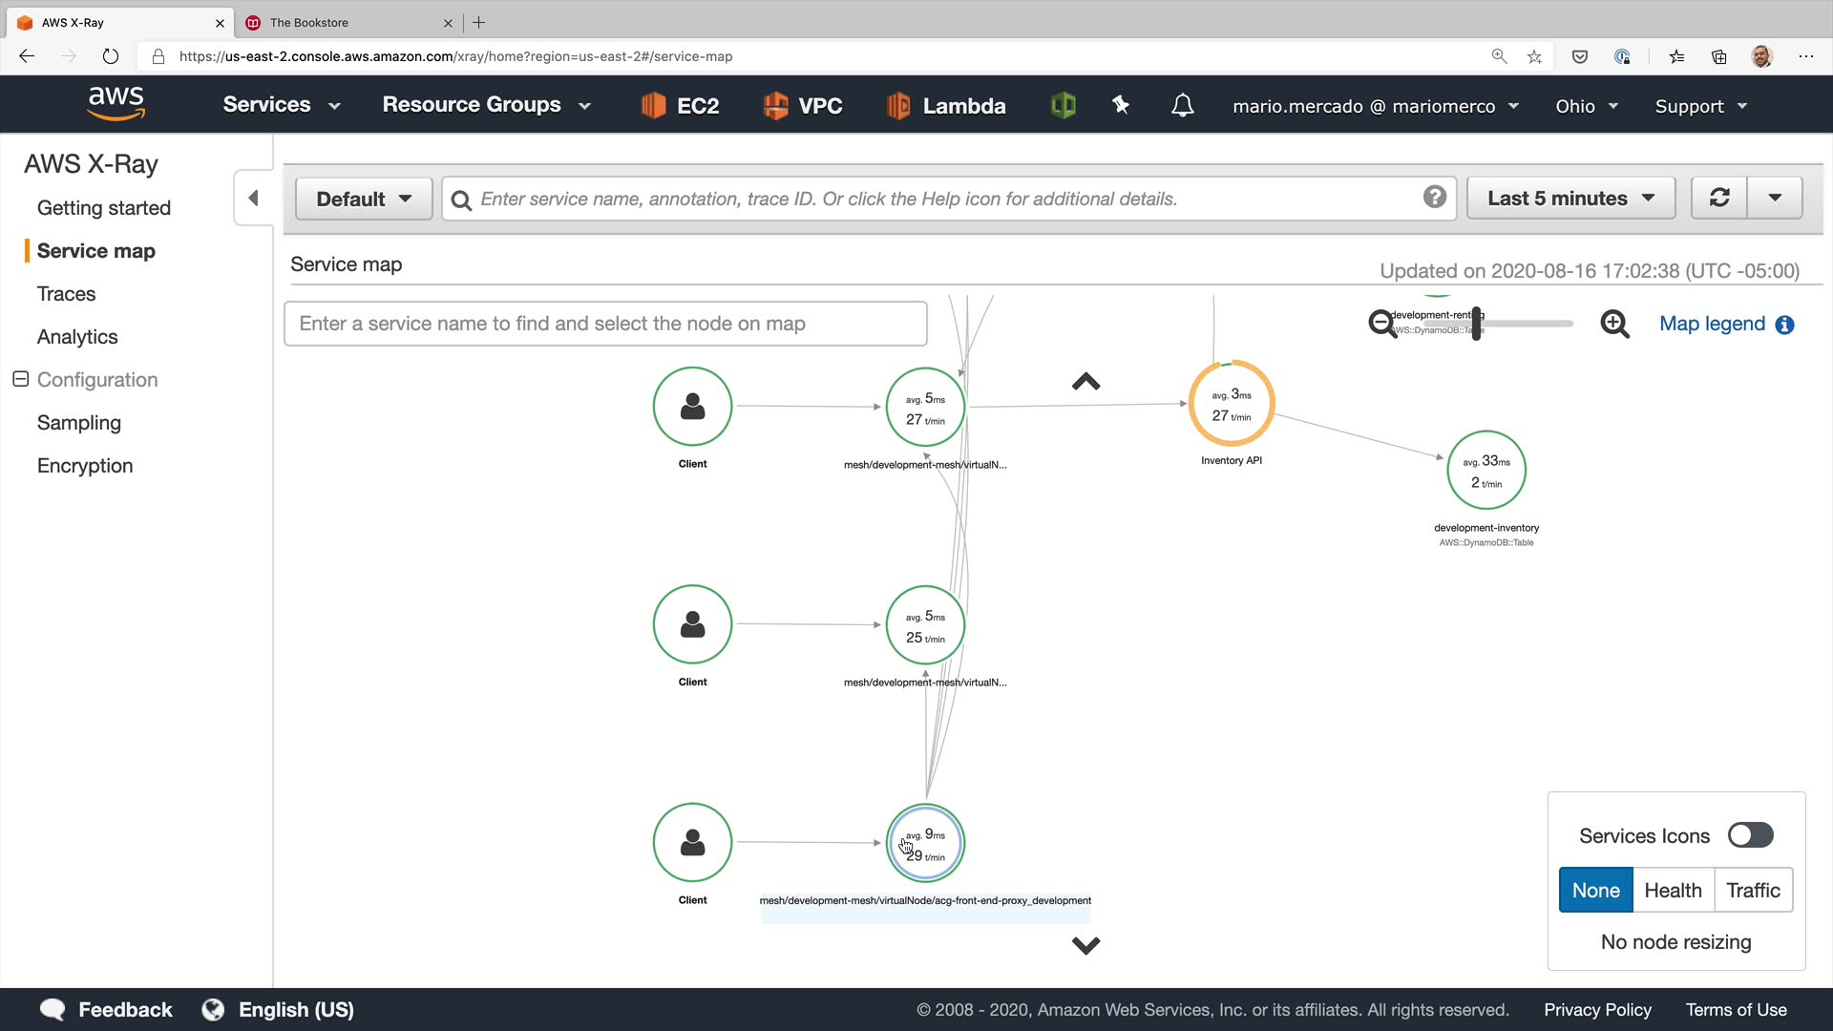1833x1031 pixels.
Task: Pan map up with chevron arrow
Action: tap(1085, 382)
